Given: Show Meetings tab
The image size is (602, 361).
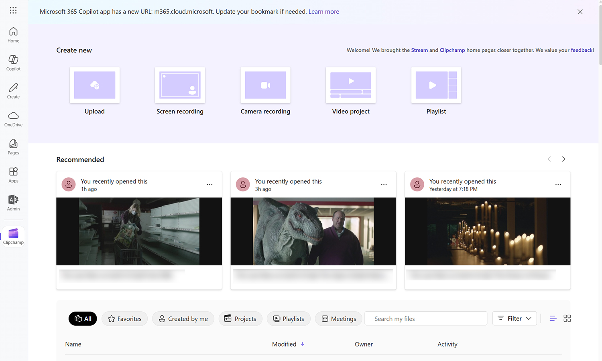Looking at the screenshot, I should coord(339,318).
